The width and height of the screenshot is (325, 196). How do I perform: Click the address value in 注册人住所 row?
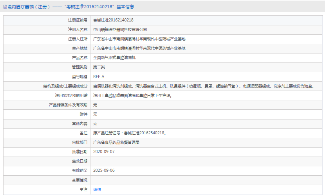click(x=139, y=39)
